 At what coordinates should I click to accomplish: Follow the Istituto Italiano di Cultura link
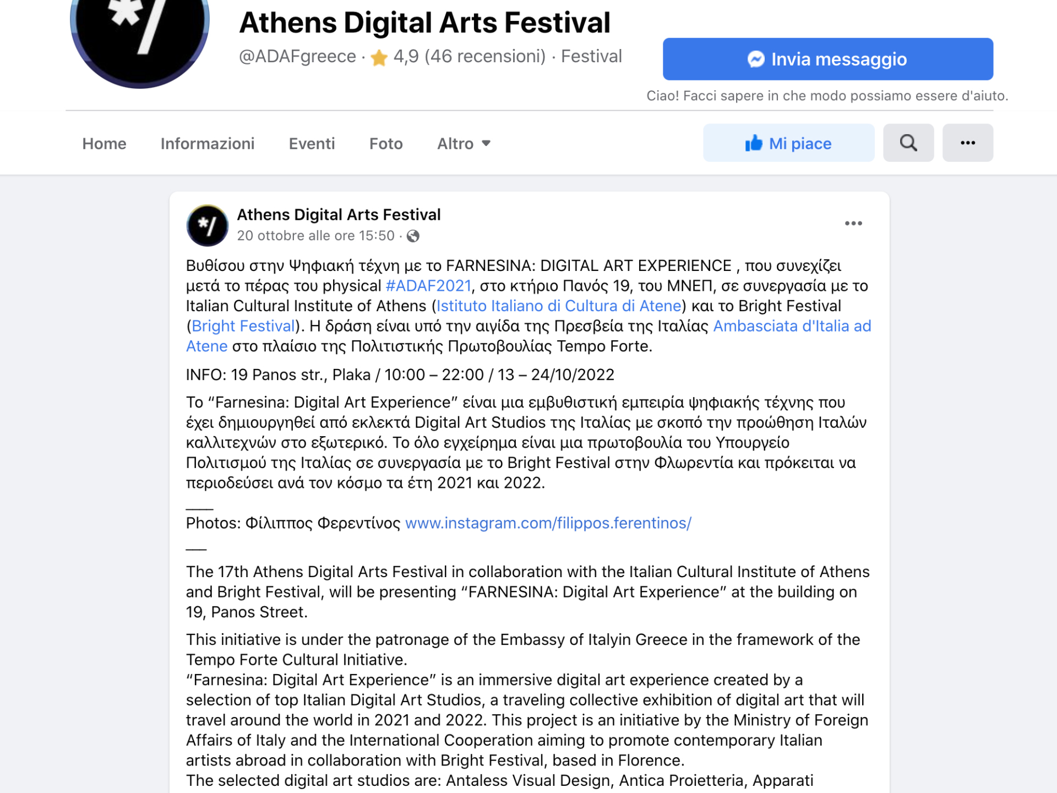559,306
